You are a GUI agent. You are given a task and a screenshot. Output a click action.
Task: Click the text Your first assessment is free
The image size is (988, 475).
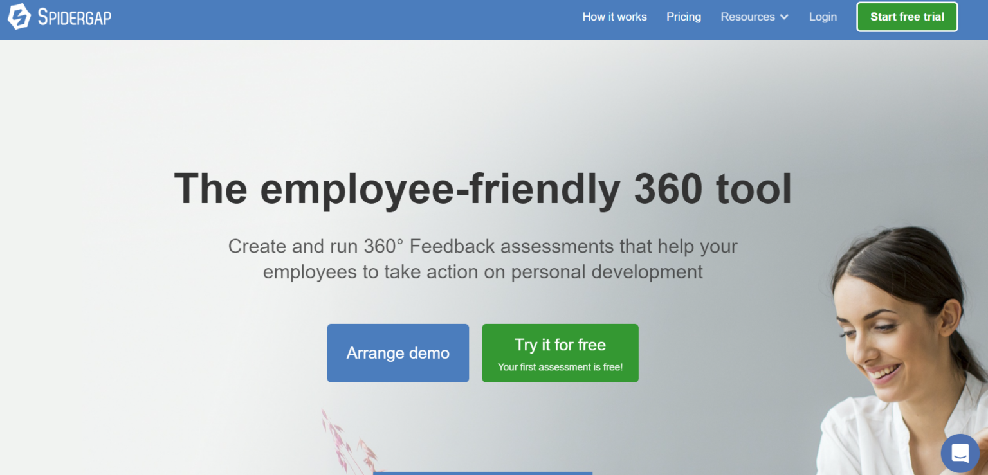(x=560, y=366)
